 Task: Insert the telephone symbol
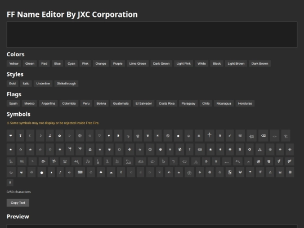[240, 136]
